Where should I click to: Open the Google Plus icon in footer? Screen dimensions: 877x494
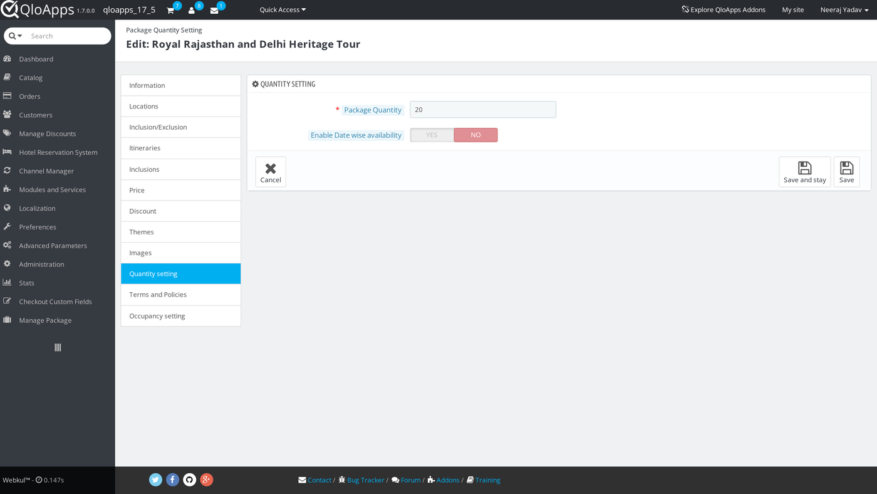(x=207, y=480)
